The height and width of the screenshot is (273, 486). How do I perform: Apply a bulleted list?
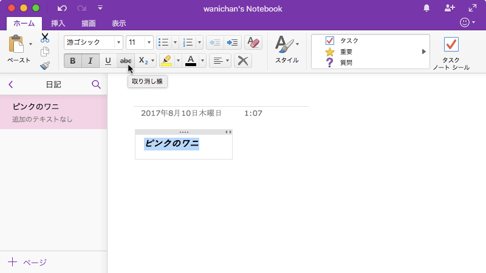pos(163,42)
